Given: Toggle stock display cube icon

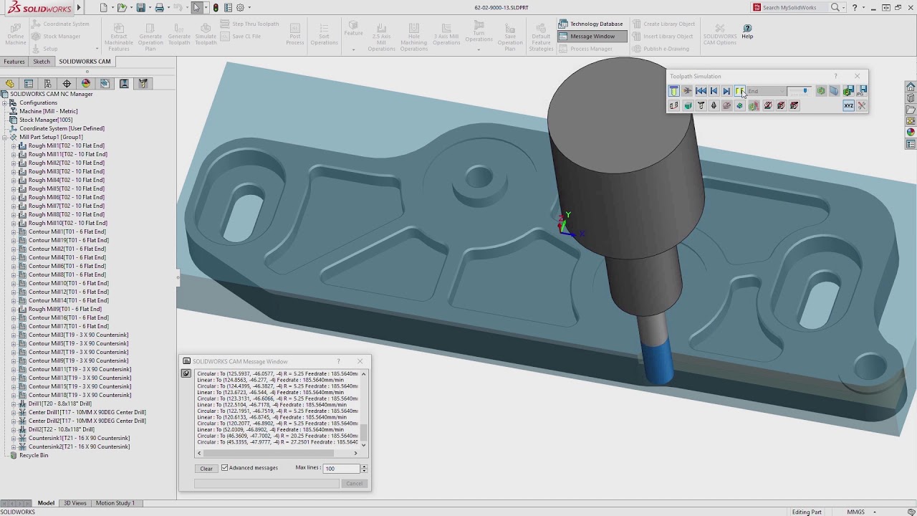Looking at the screenshot, I should coord(688,106).
